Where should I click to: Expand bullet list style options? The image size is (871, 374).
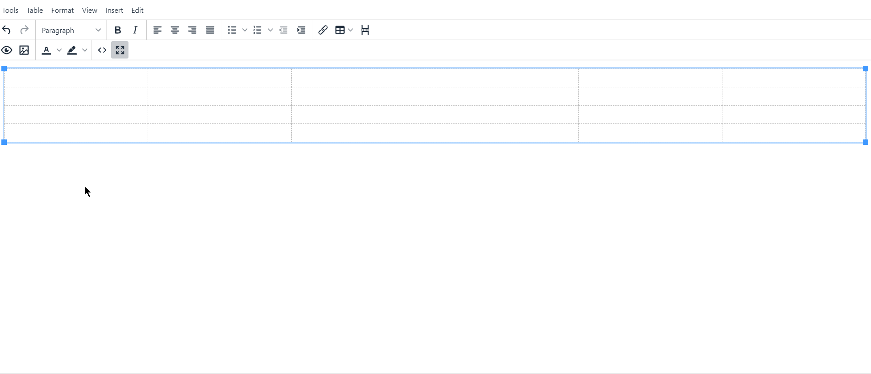click(x=245, y=30)
